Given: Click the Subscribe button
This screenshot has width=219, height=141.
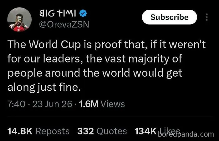Looking at the screenshot, I should [170, 17].
